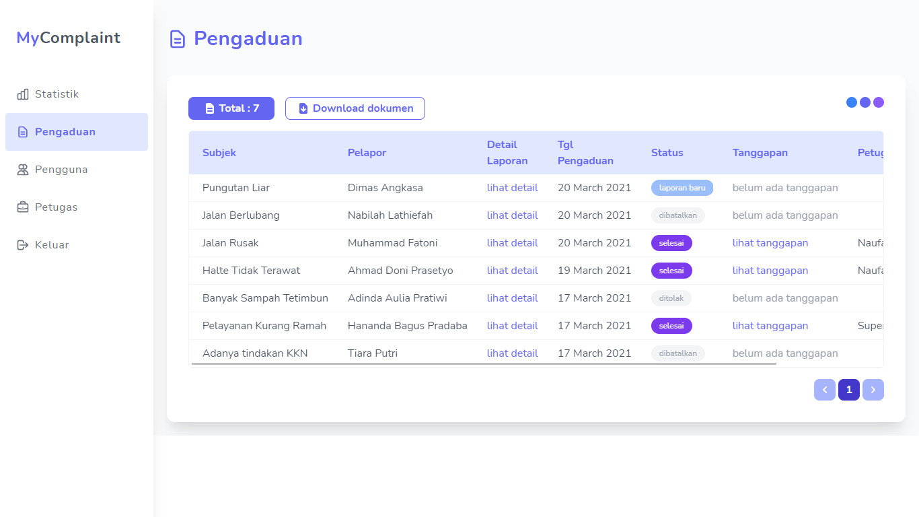Open Pengaduan via its document icon

pyautogui.click(x=23, y=132)
